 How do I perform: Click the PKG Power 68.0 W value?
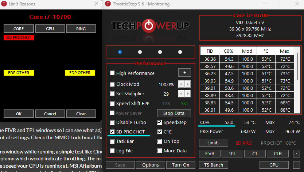click(248, 132)
